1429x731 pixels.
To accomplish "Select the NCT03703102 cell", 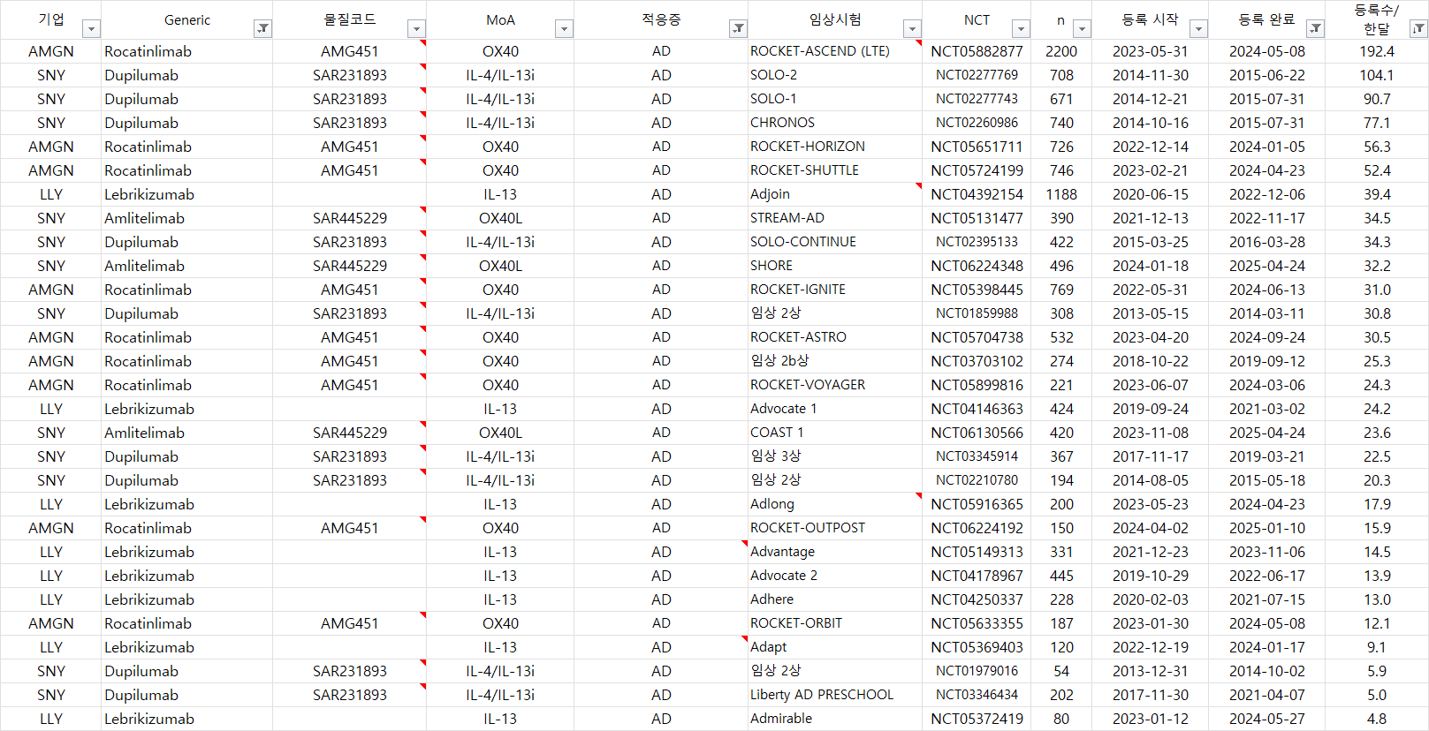I will (x=977, y=361).
